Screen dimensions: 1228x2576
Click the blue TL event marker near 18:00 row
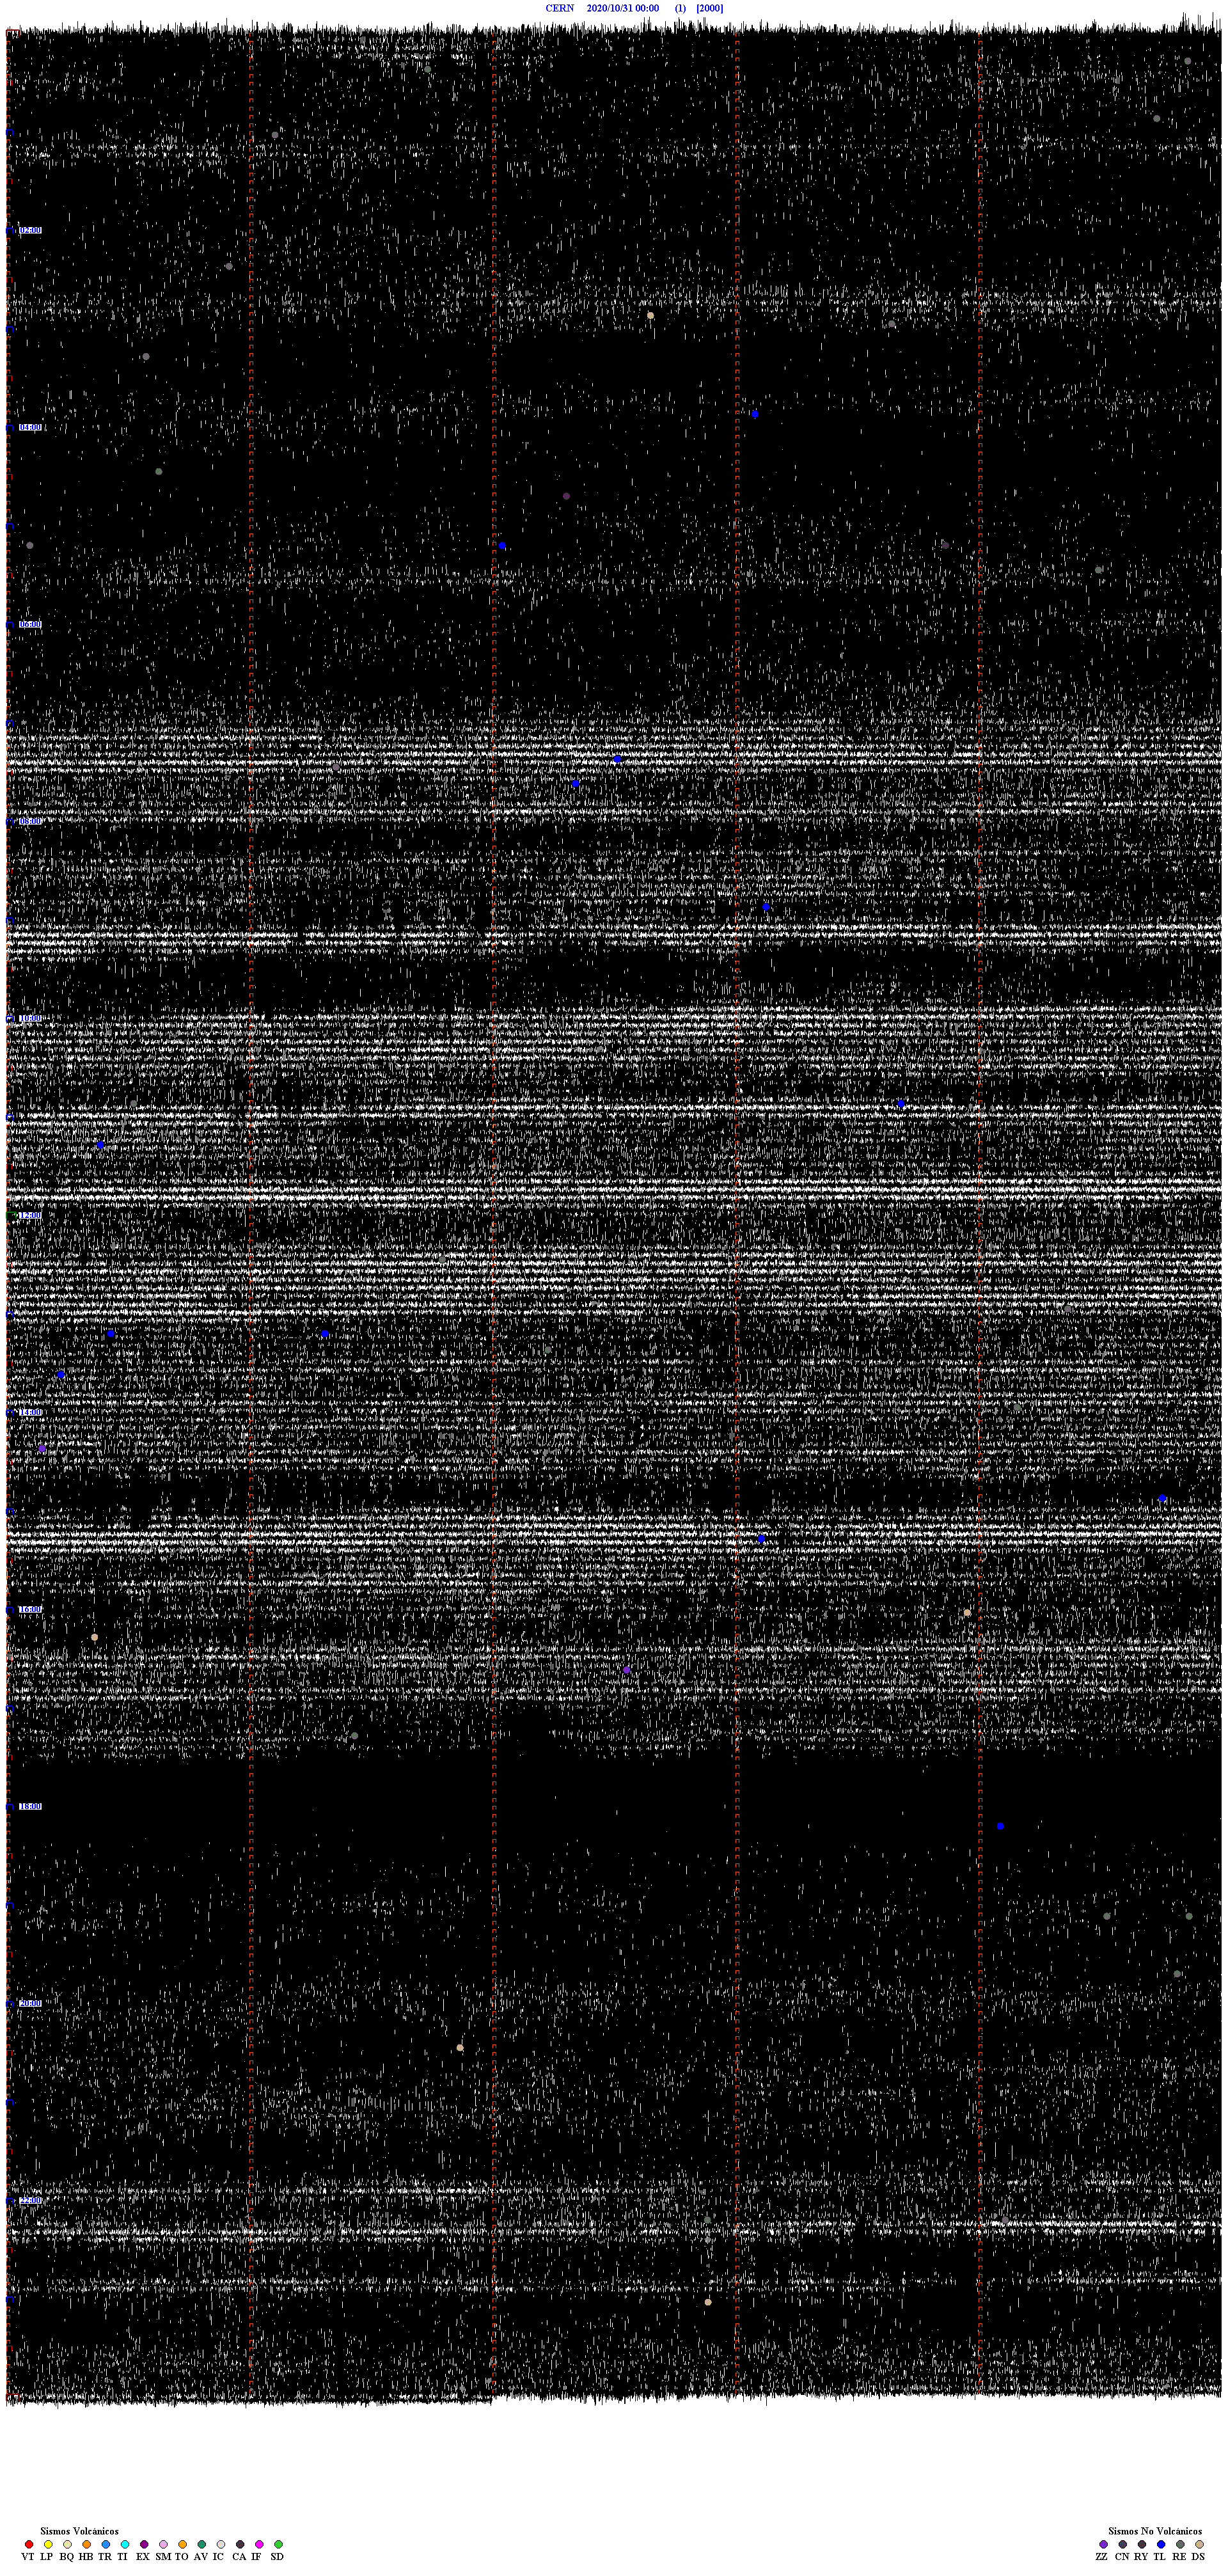click(1000, 1826)
